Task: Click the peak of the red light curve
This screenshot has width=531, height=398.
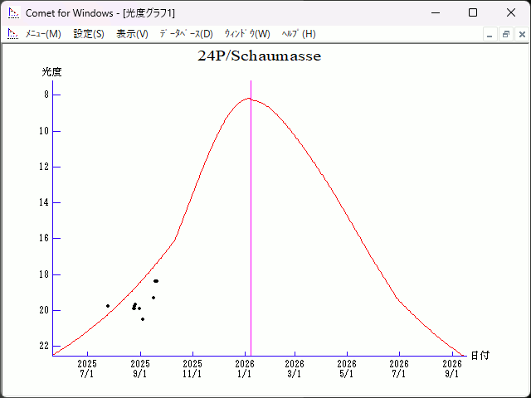Action: [249, 99]
